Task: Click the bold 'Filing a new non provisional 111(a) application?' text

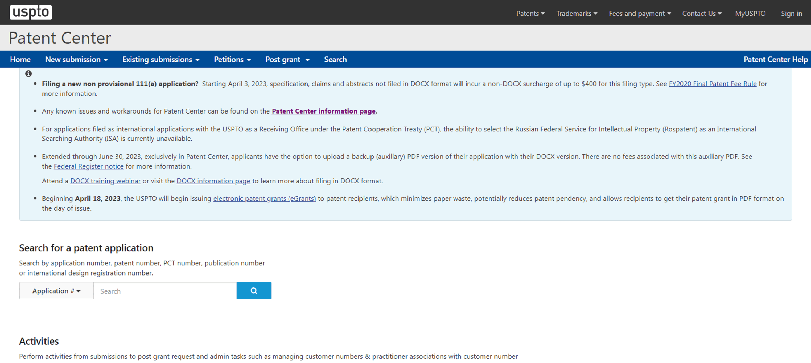Action: [120, 84]
